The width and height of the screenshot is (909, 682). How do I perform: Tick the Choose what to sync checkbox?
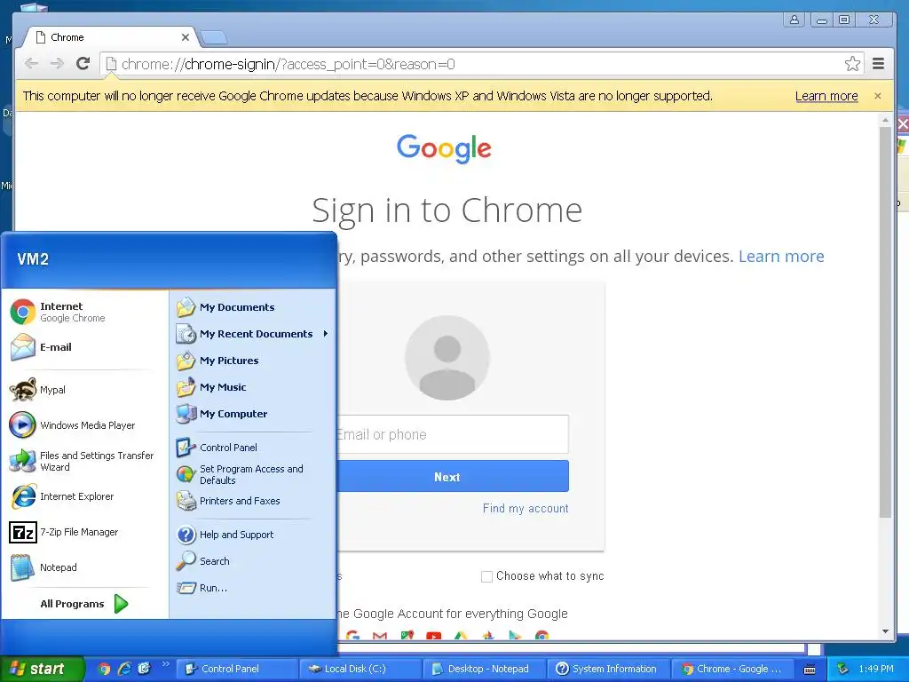tap(487, 576)
